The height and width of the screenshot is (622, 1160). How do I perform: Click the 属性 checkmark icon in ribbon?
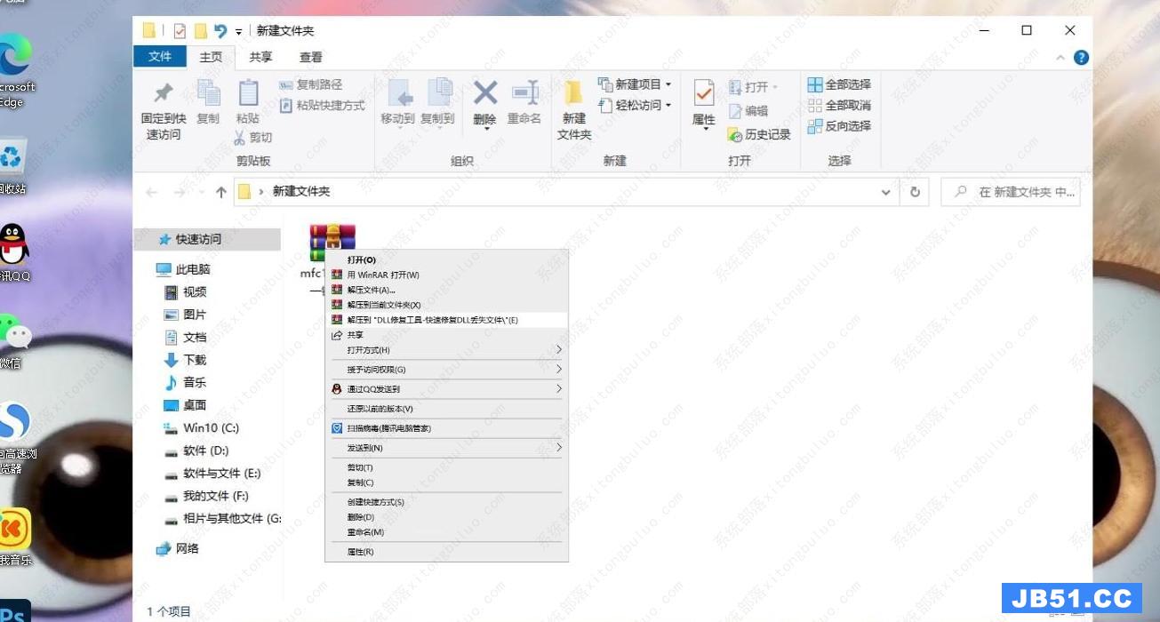pyautogui.click(x=703, y=93)
